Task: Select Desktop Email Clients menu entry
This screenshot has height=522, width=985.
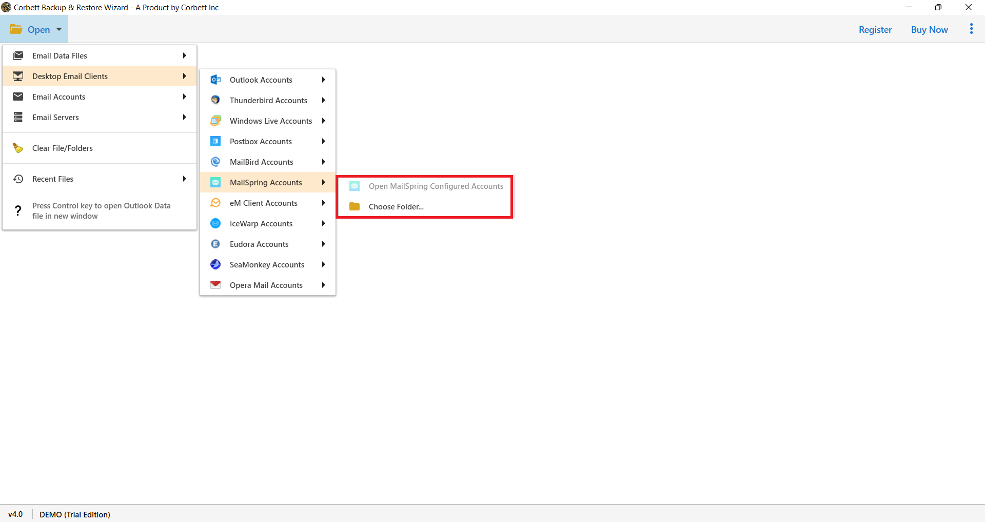Action: (x=100, y=76)
